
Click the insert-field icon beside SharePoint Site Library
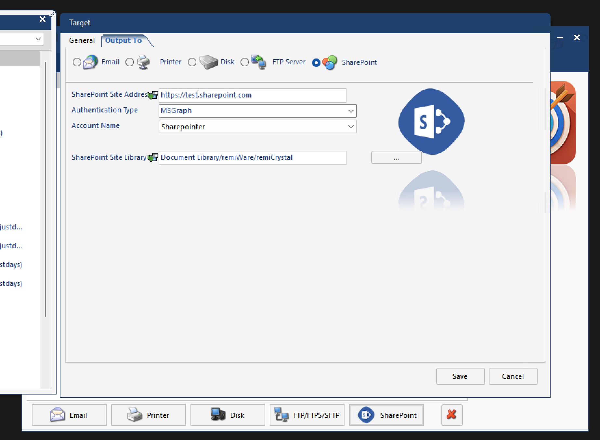tap(153, 158)
